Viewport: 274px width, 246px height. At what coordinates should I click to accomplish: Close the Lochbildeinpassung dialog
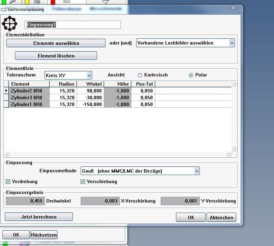(233, 8)
